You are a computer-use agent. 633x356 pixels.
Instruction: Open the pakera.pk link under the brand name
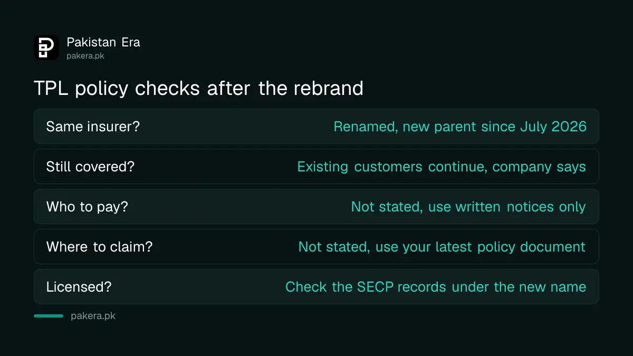85,55
